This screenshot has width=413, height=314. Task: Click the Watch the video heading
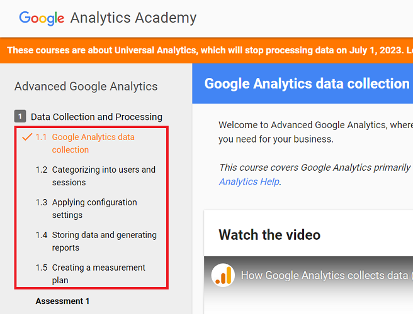[269, 235]
